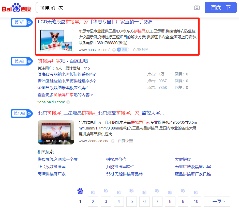
Task: Jump to results page 6
Action: point(144,202)
